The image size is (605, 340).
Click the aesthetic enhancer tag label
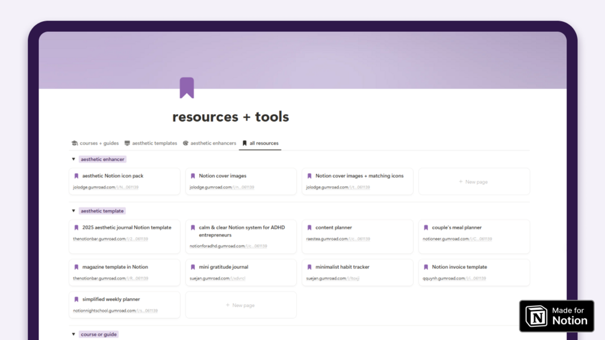tap(102, 159)
